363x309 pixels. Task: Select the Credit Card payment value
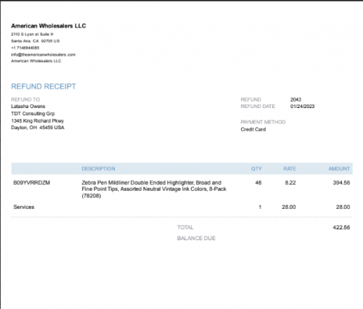click(253, 129)
